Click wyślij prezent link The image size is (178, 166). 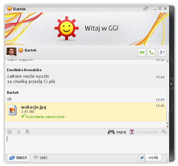(147, 132)
